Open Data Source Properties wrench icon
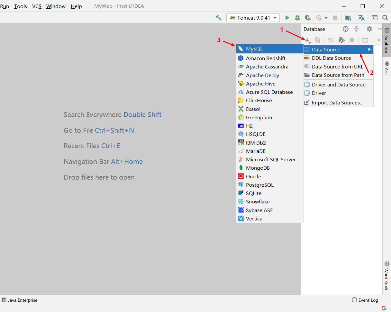This screenshot has height=312, width=391. pos(341,40)
